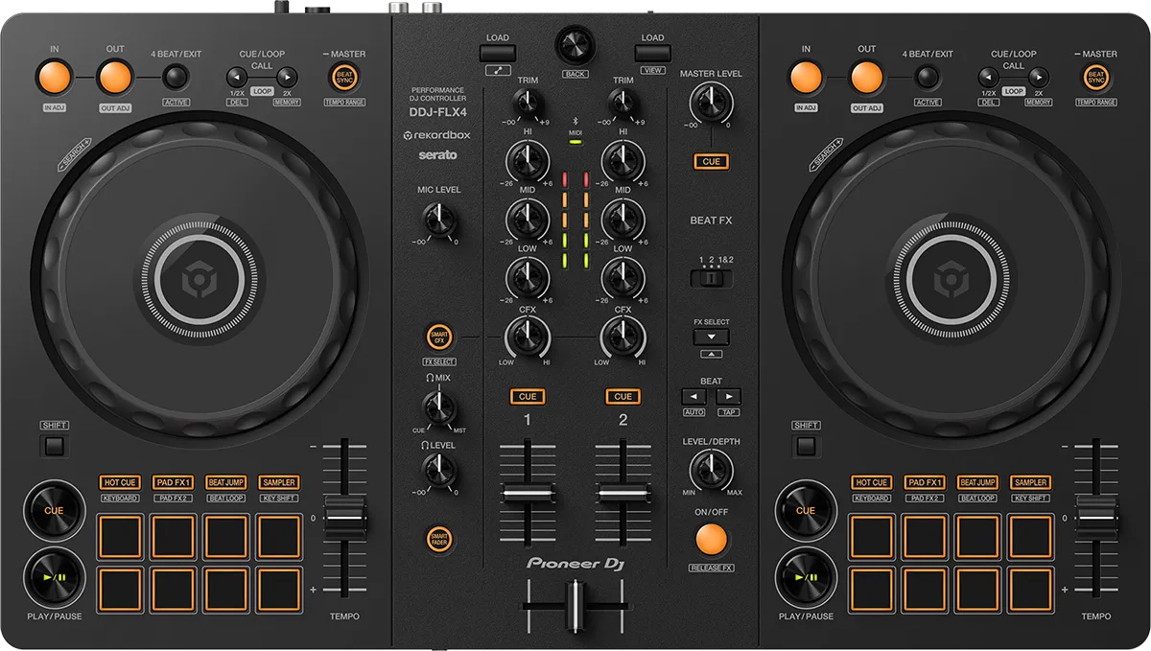Select BEAT JUMP mode on right deck
Viewport: 1151px width, 651px height.
coord(978,482)
